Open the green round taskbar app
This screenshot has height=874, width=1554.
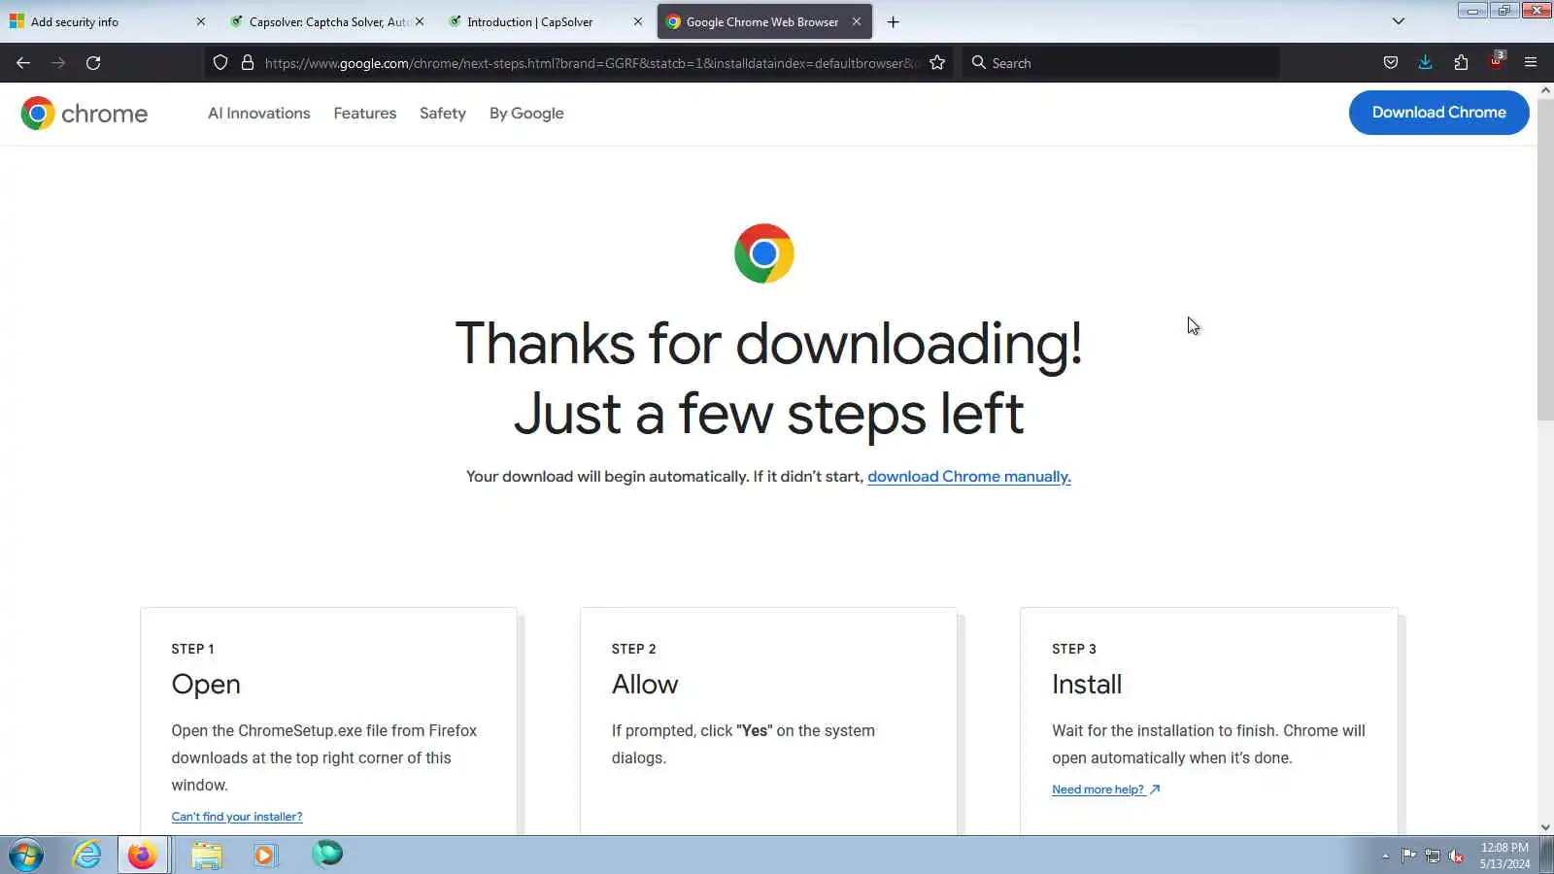pos(327,855)
